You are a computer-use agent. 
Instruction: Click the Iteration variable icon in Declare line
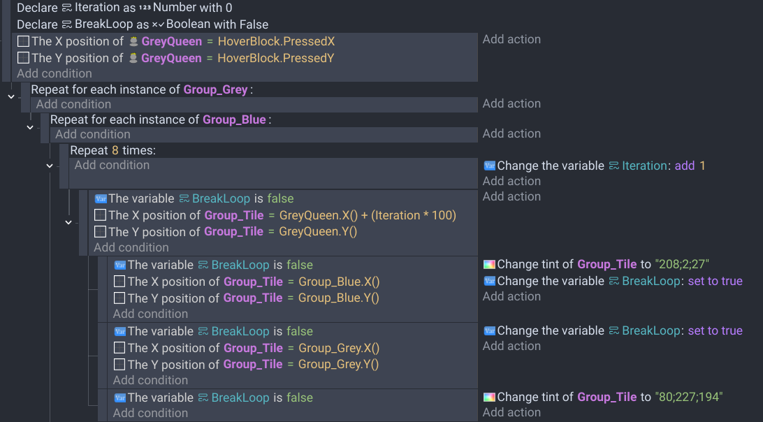click(x=67, y=8)
